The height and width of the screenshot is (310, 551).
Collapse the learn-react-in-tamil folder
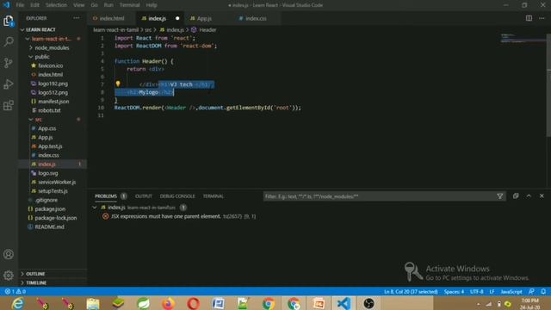pyautogui.click(x=52, y=39)
